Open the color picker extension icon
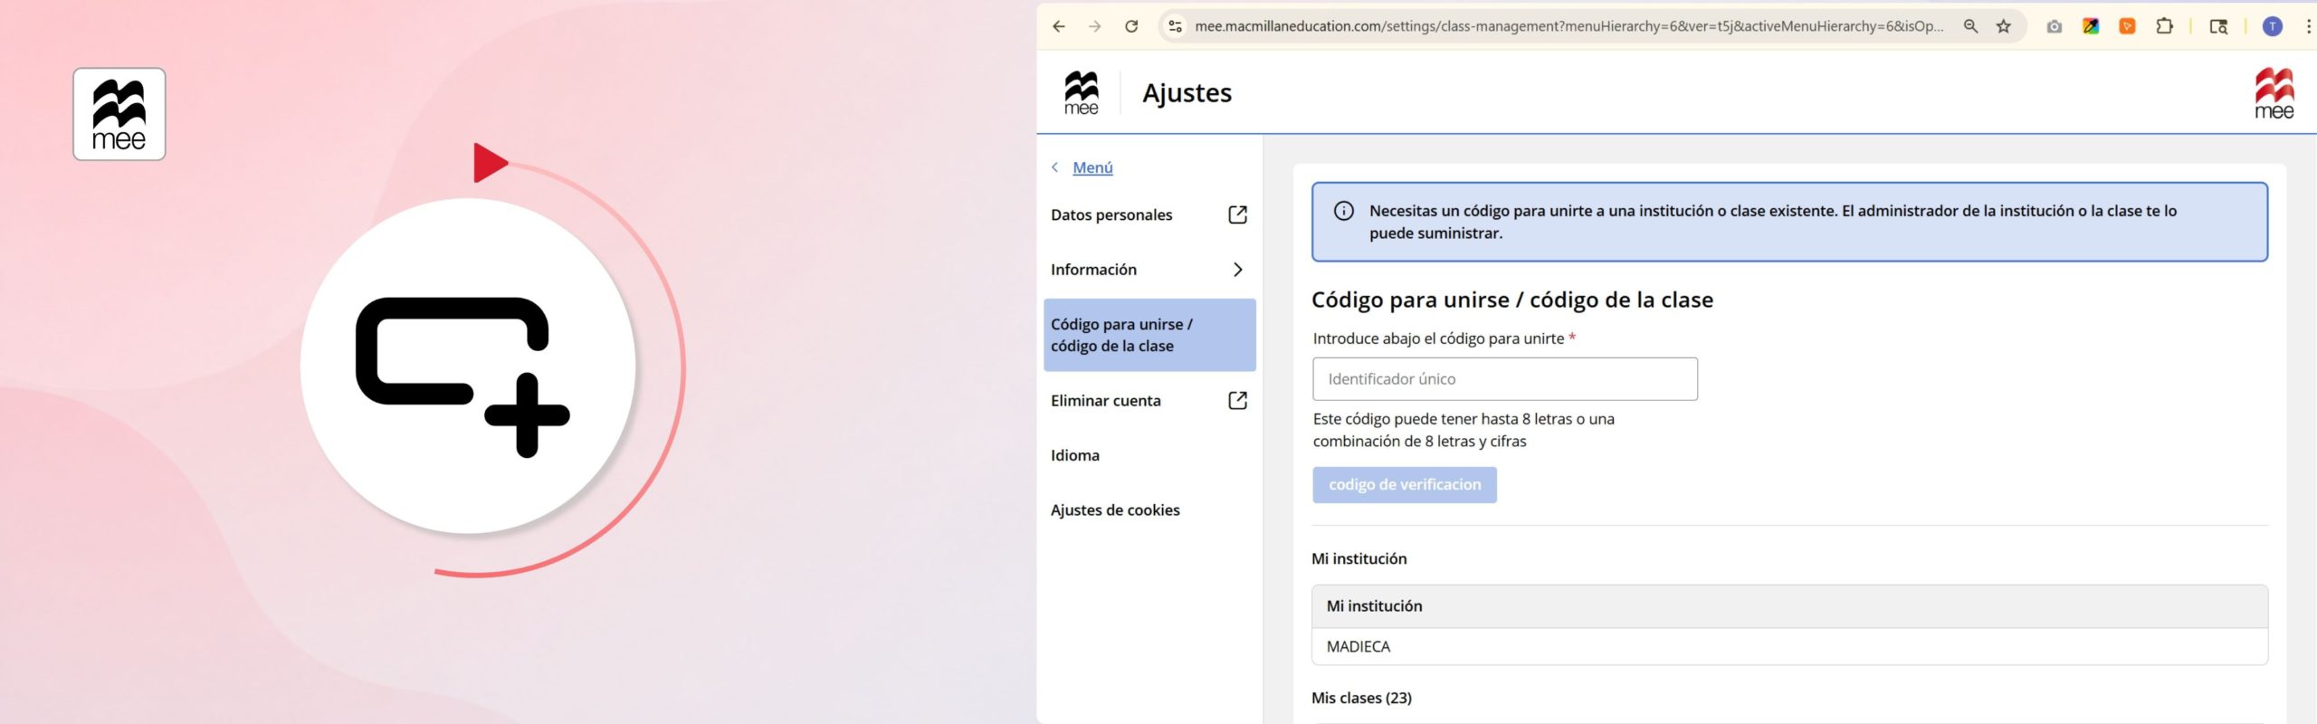This screenshot has height=724, width=2317. click(x=2091, y=26)
